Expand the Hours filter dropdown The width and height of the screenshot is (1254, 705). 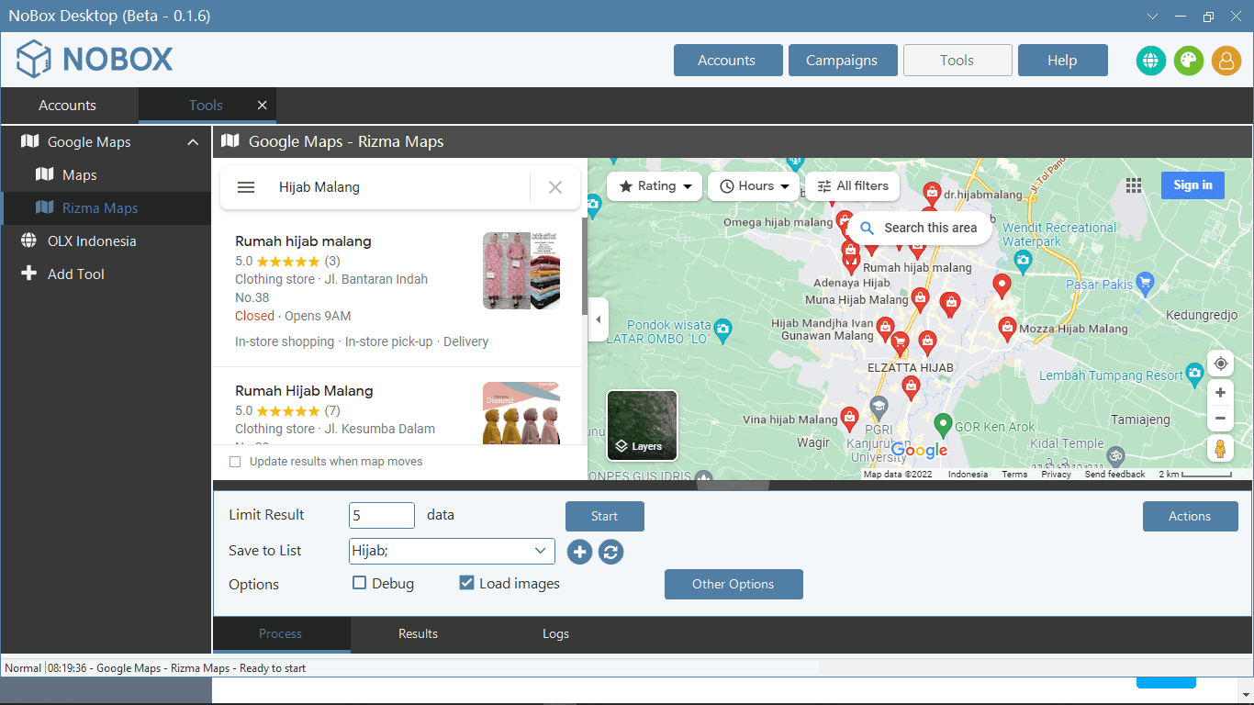click(754, 186)
